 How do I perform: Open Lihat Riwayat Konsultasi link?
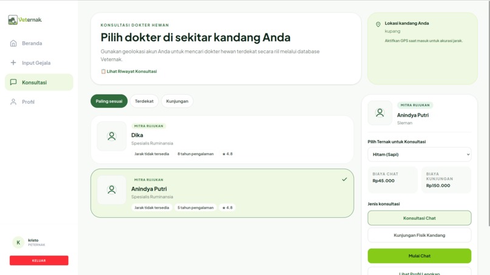pyautogui.click(x=129, y=72)
